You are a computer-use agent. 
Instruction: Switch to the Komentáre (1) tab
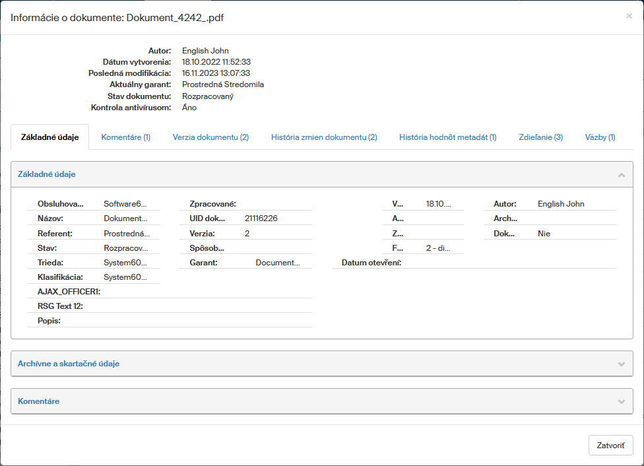pyautogui.click(x=125, y=137)
